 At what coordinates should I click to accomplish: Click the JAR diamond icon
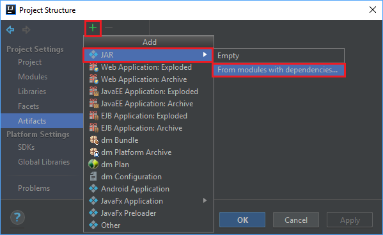coord(93,54)
